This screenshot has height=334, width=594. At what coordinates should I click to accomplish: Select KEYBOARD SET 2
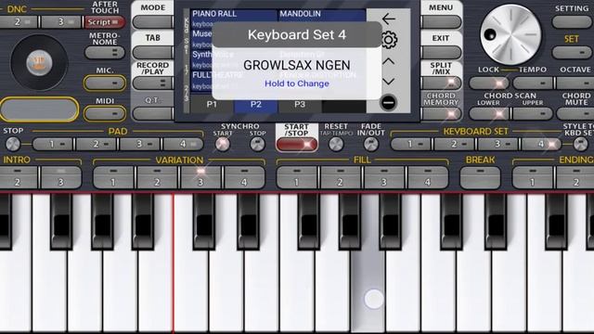455,145
